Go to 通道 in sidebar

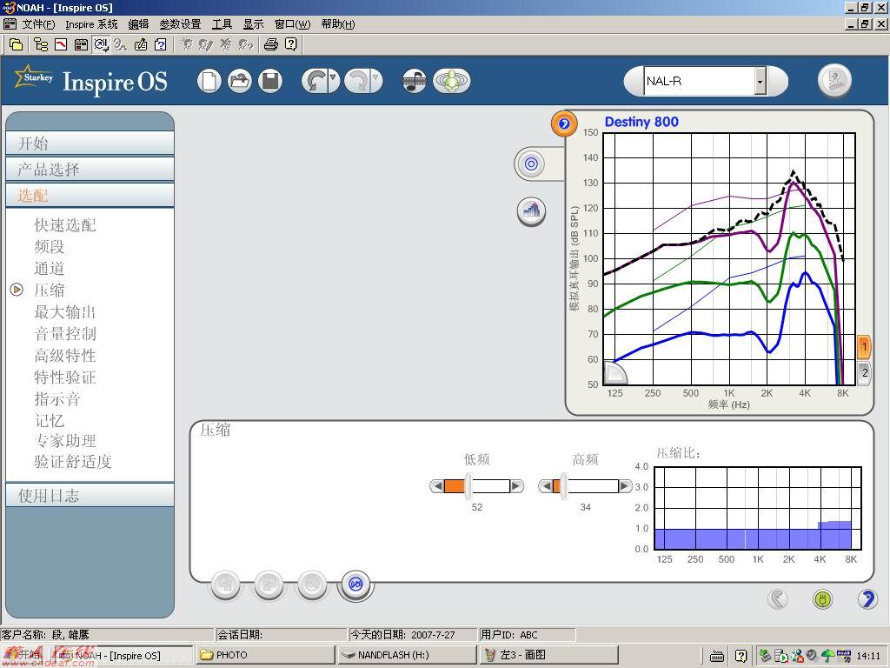[50, 268]
